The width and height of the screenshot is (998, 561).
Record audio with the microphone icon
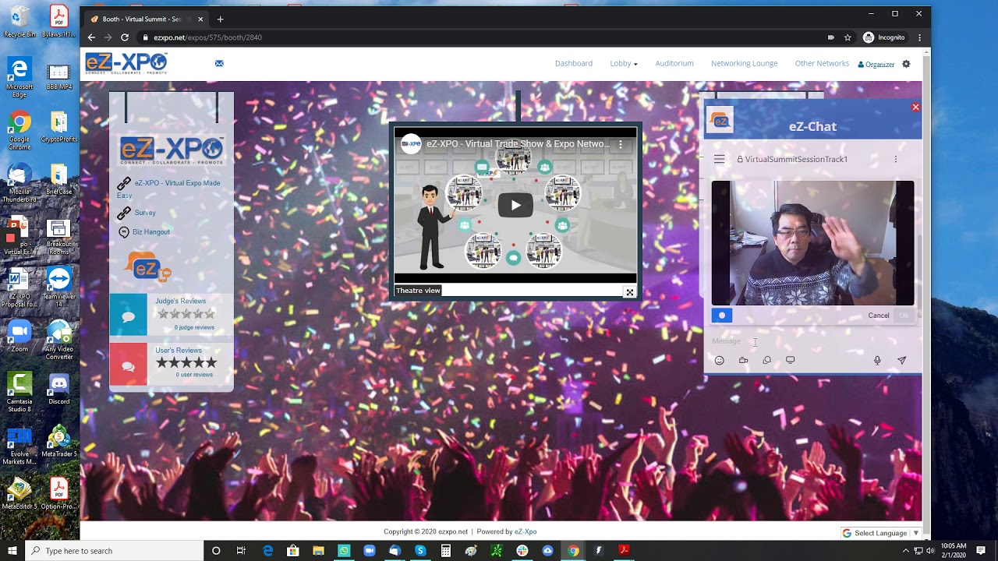pos(877,360)
